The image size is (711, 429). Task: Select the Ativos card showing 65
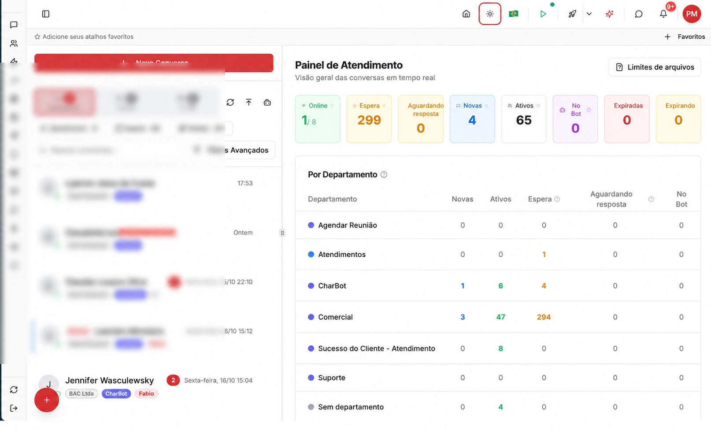(x=524, y=119)
